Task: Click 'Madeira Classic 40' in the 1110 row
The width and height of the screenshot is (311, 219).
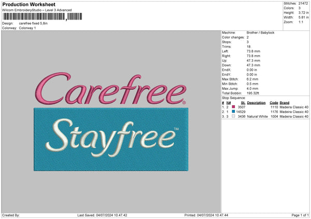Action: 294,107
